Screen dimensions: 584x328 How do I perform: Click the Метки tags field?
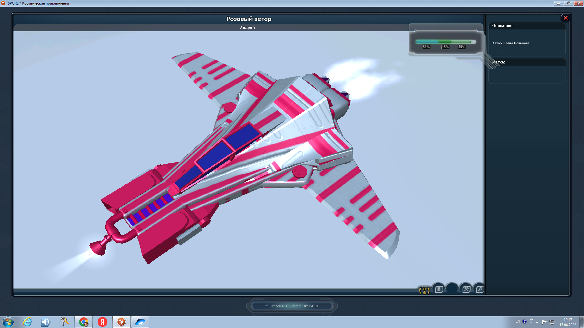tap(527, 74)
